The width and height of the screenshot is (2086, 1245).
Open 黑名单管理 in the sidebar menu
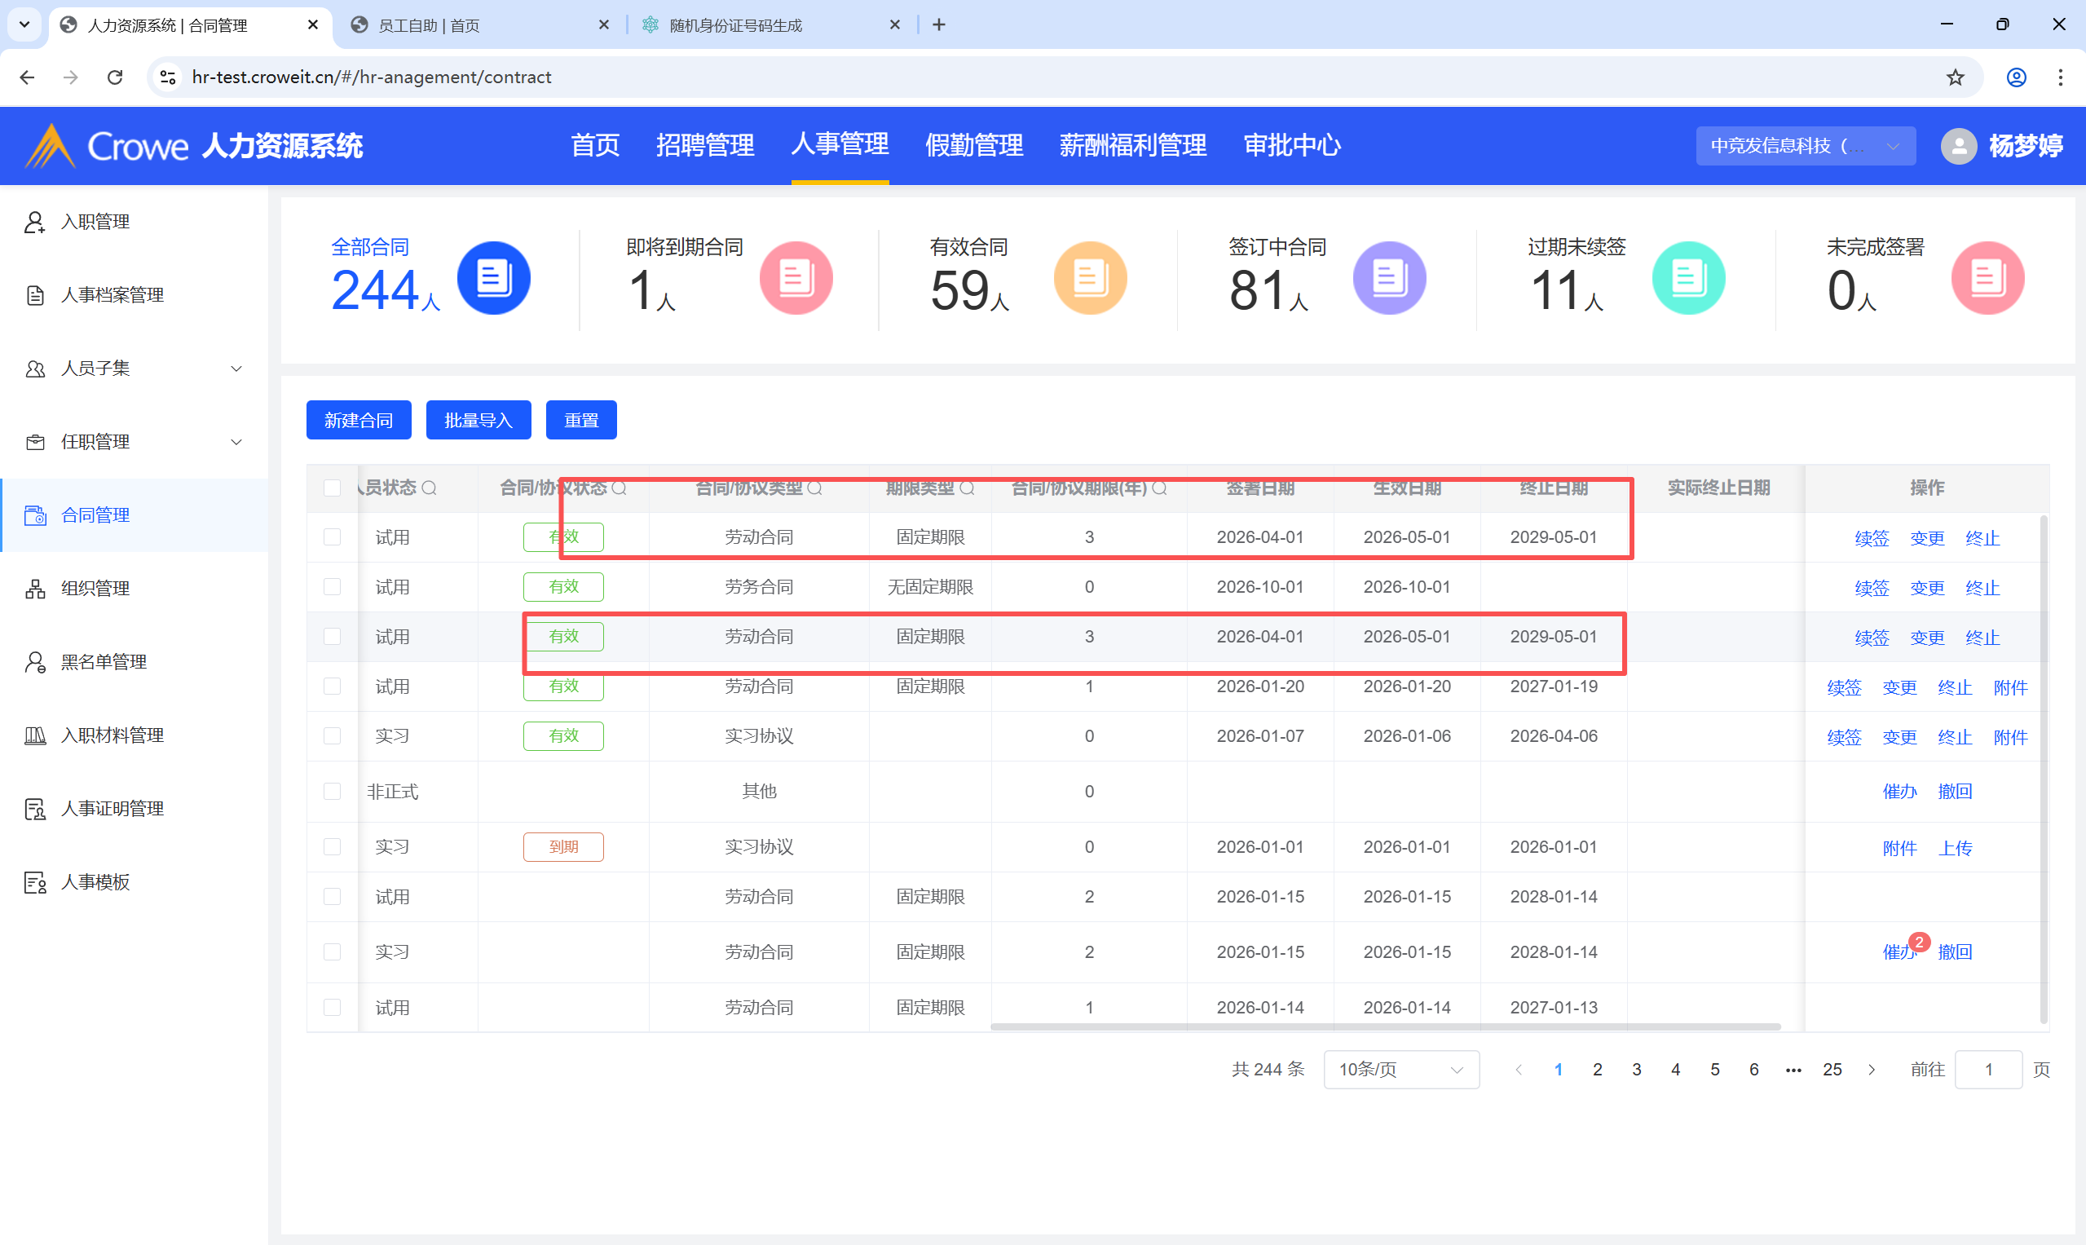[x=104, y=662]
